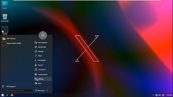Click the power icon beside Shut down
The image size is (173, 97).
coord(36,91)
